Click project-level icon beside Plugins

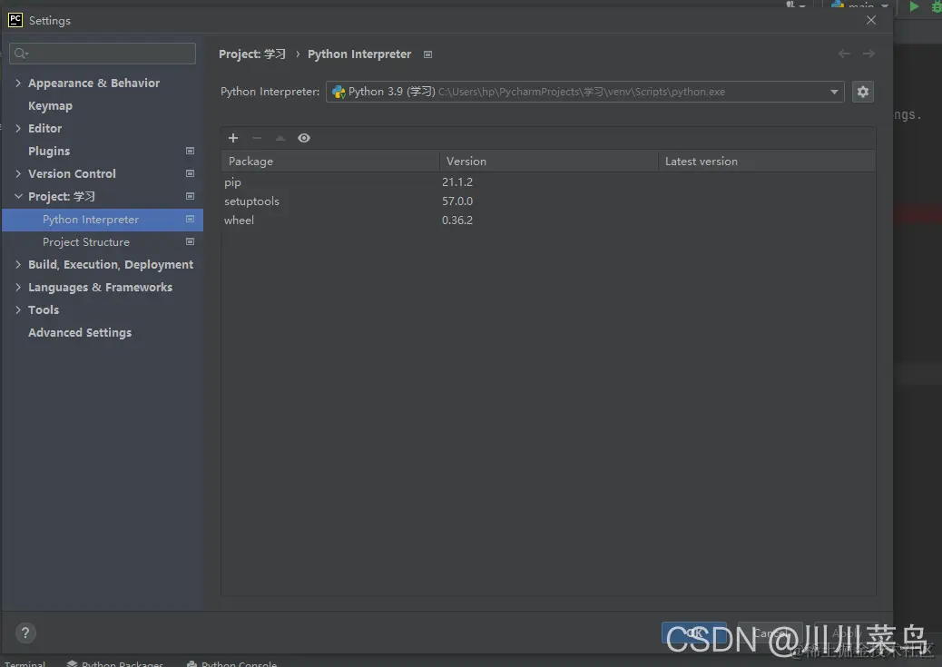190,151
